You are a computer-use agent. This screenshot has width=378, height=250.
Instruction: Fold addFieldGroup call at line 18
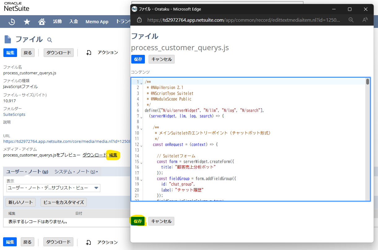click(x=141, y=179)
